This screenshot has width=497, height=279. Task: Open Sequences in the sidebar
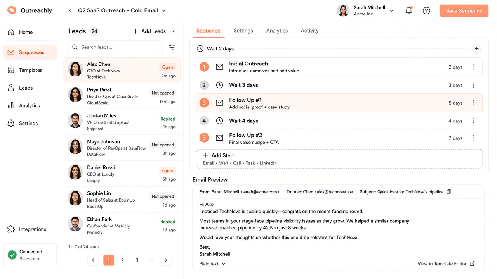(30, 52)
